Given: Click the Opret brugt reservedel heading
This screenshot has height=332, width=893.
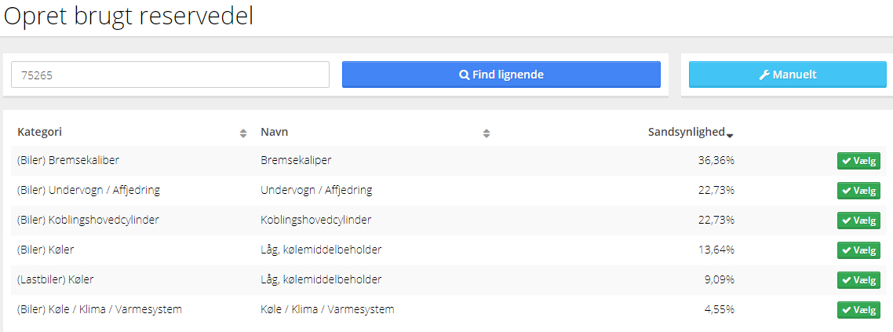Looking at the screenshot, I should tap(128, 16).
